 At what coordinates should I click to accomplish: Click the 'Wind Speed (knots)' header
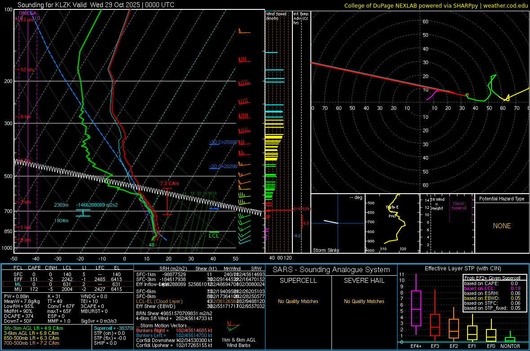(x=276, y=16)
